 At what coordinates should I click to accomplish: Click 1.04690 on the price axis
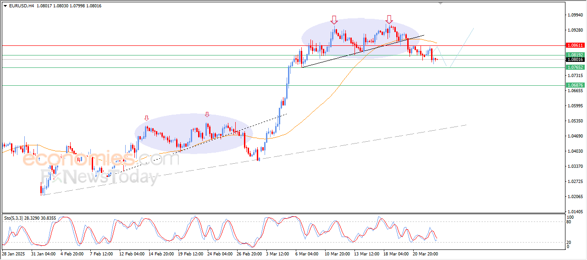(x=575, y=136)
